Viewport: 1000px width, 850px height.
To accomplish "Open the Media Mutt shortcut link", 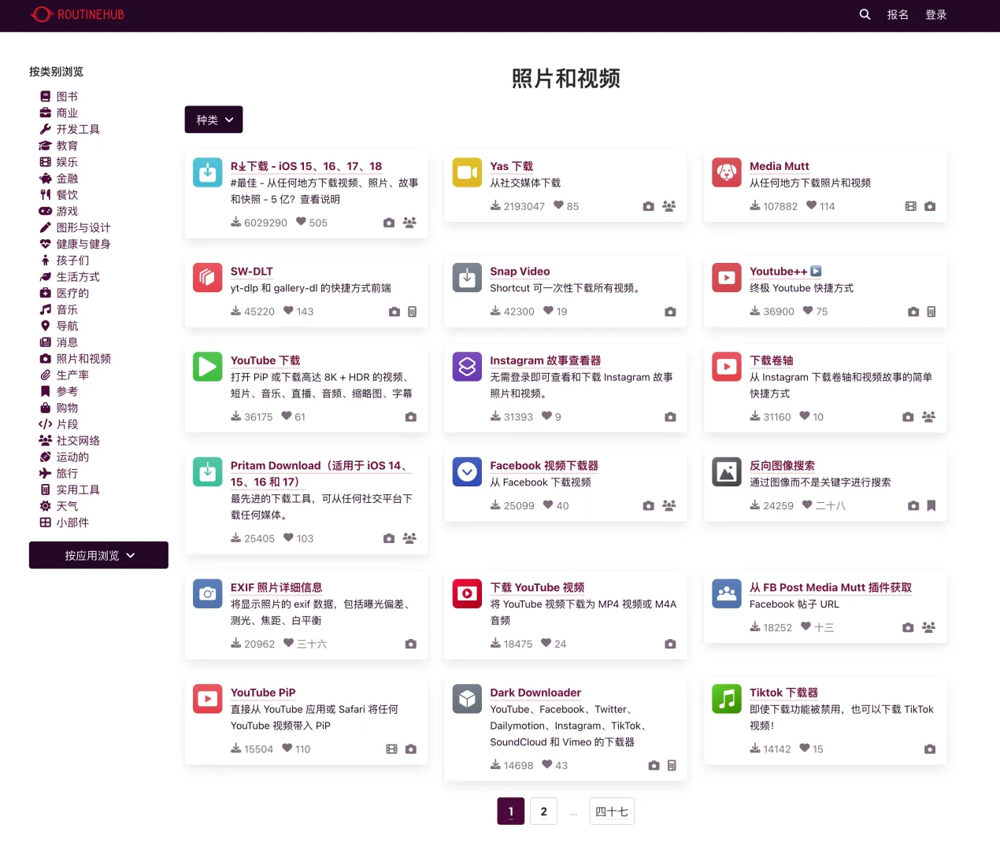I will click(x=779, y=166).
